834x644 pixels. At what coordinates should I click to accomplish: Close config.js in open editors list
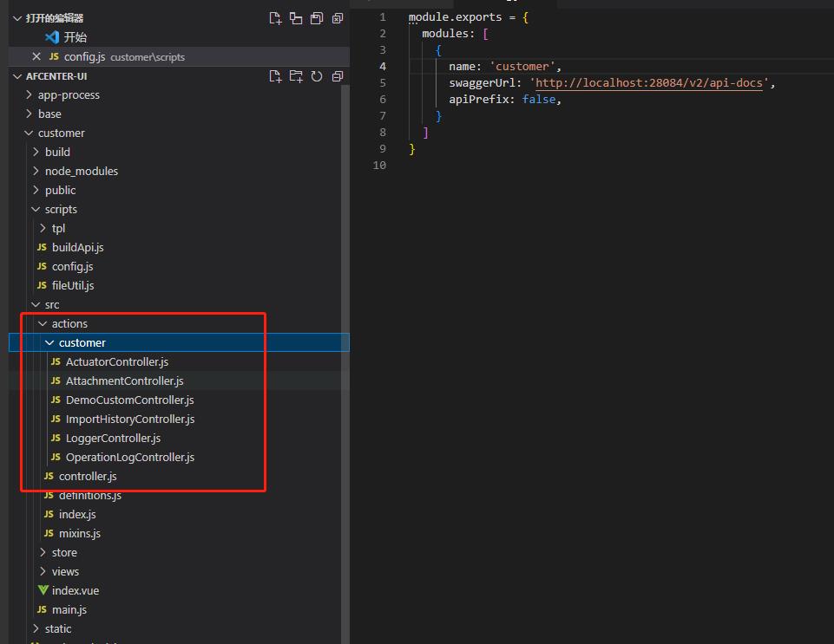point(36,56)
